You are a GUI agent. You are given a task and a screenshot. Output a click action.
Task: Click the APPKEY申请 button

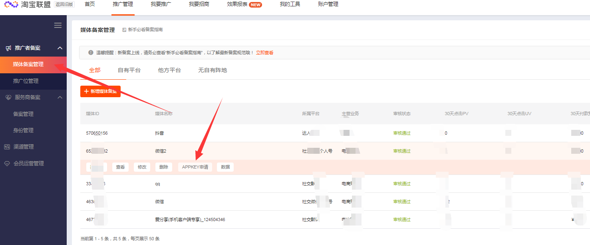tap(195, 167)
